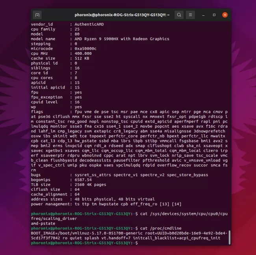Image resolution: width=256 pixels, height=255 pixels.
Task: Click the terminal's vertical scrollbar thumb
Action: [230, 238]
